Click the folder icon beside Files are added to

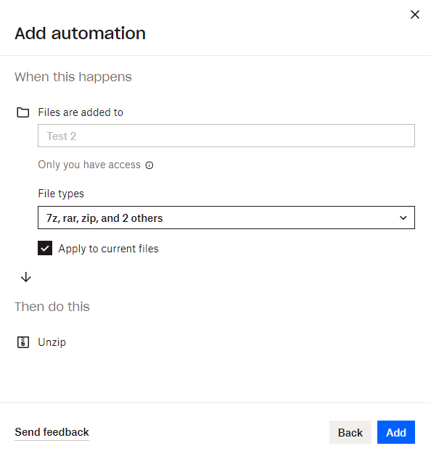click(22, 112)
